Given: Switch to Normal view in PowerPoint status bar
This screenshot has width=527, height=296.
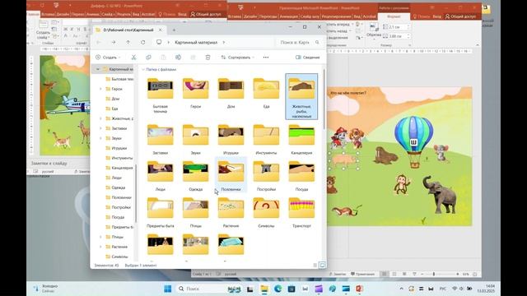Looking at the screenshot, I should click(385, 274).
